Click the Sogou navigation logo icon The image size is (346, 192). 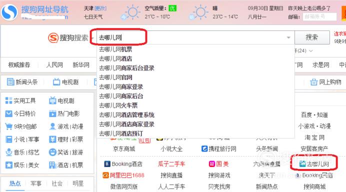coord(9,12)
